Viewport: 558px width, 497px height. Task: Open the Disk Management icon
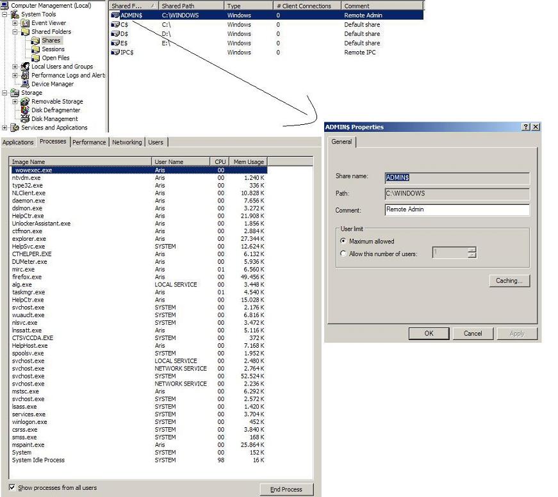[26, 118]
